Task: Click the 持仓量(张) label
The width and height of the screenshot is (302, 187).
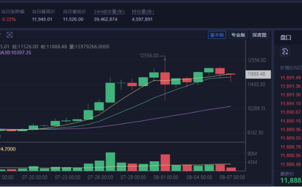Action: (143, 12)
